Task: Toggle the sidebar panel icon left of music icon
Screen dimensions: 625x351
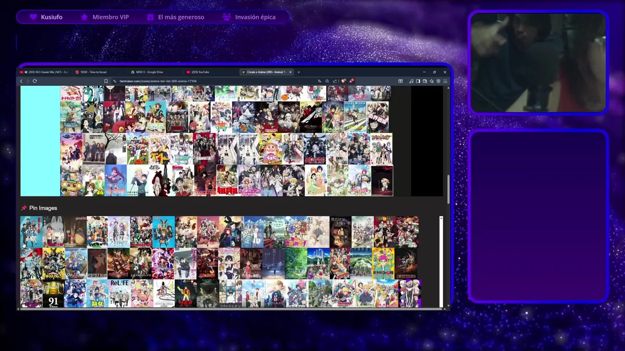Action: [x=400, y=81]
